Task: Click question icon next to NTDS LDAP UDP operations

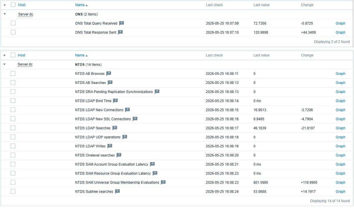Action: coord(125,137)
